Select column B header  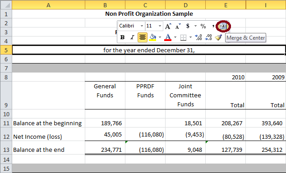tap(105, 5)
